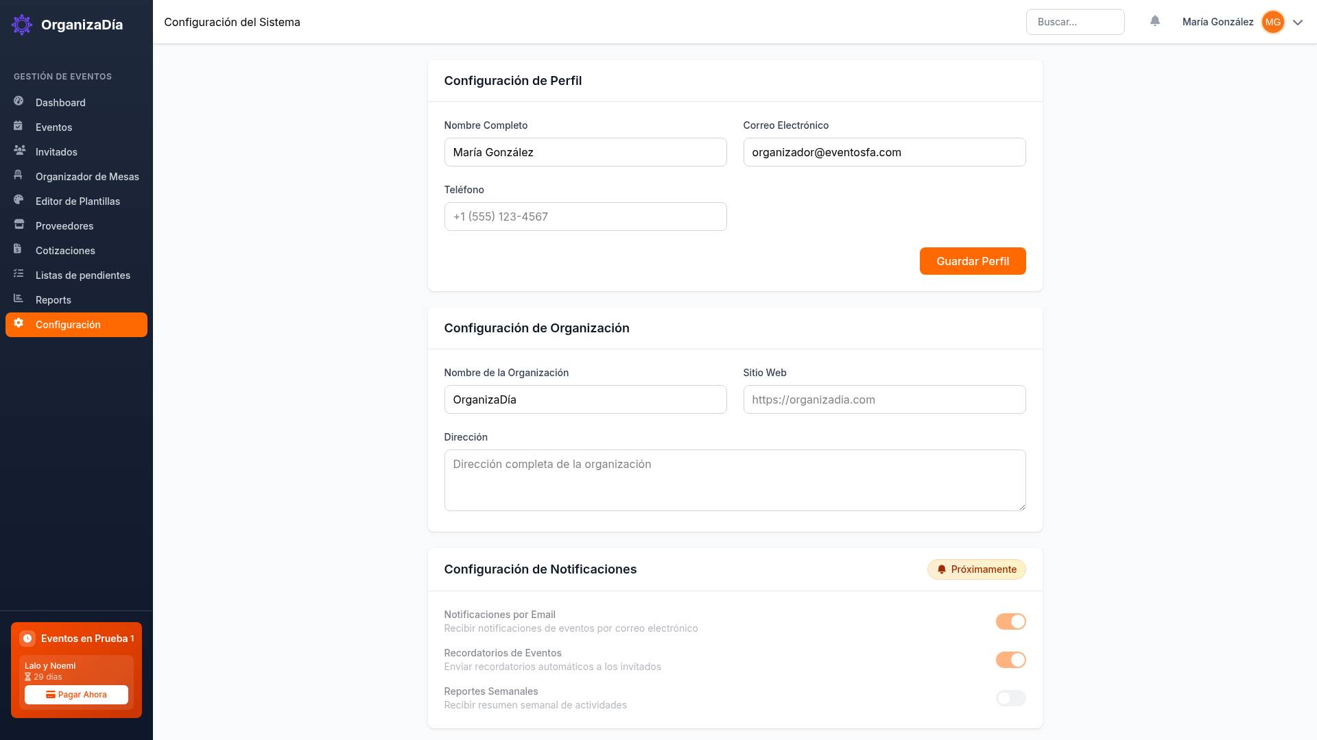Viewport: 1317px width, 740px height.
Task: Open Listas de pendientes
Action: (x=83, y=275)
